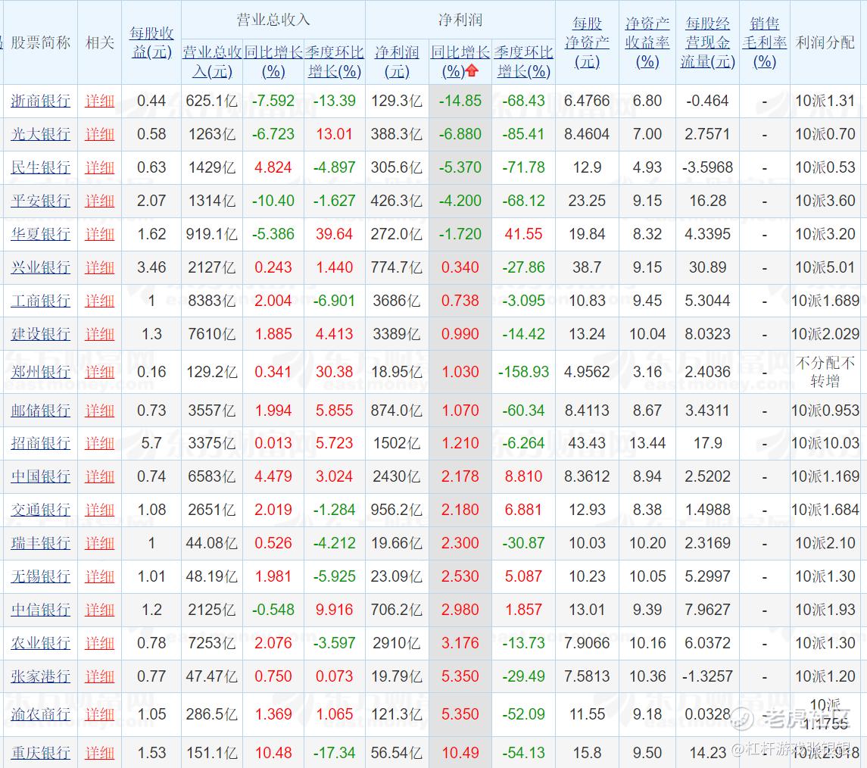
Task: Sort by 每股经营现金流量(元) header
Action: 708,42
